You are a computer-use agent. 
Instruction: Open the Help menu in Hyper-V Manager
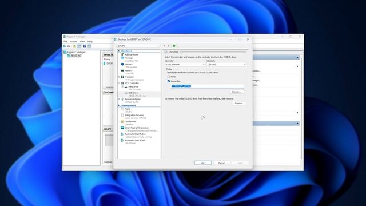(x=90, y=42)
